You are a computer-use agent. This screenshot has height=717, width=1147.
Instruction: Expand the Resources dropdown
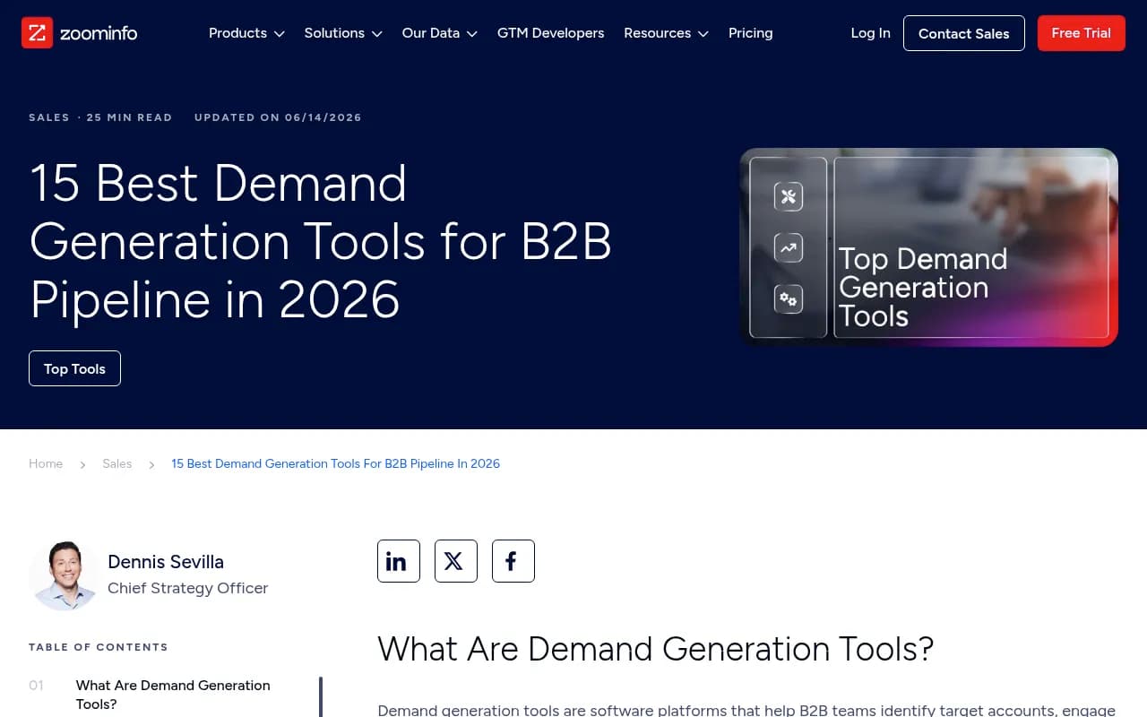666,33
